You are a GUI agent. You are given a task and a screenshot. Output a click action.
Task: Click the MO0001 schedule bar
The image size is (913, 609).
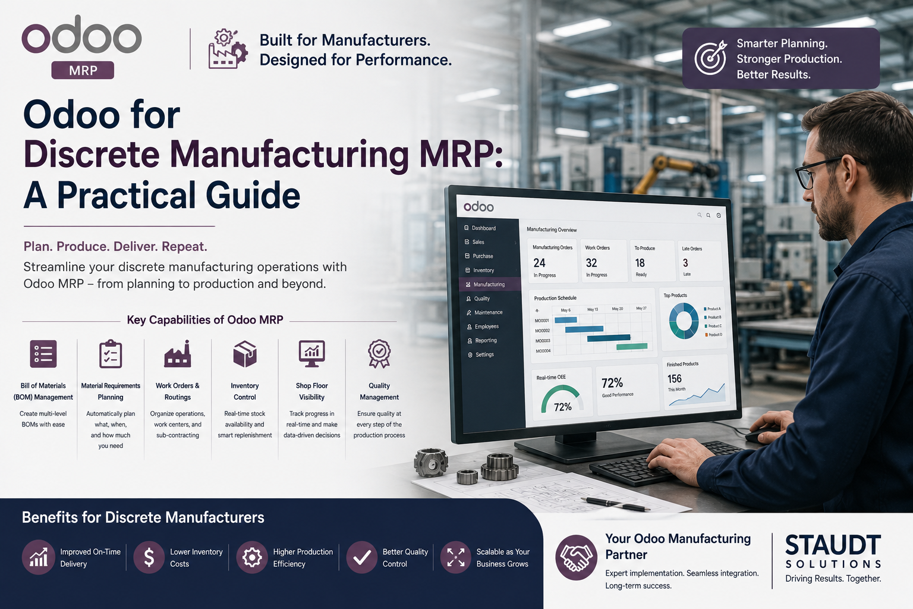pos(566,320)
